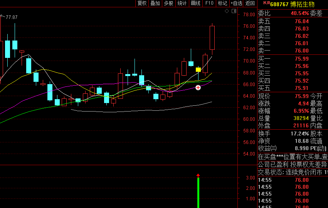Toggle the side panel layout icon
Image resolution: width=328 pixels, height=208 pixels.
point(234,11)
